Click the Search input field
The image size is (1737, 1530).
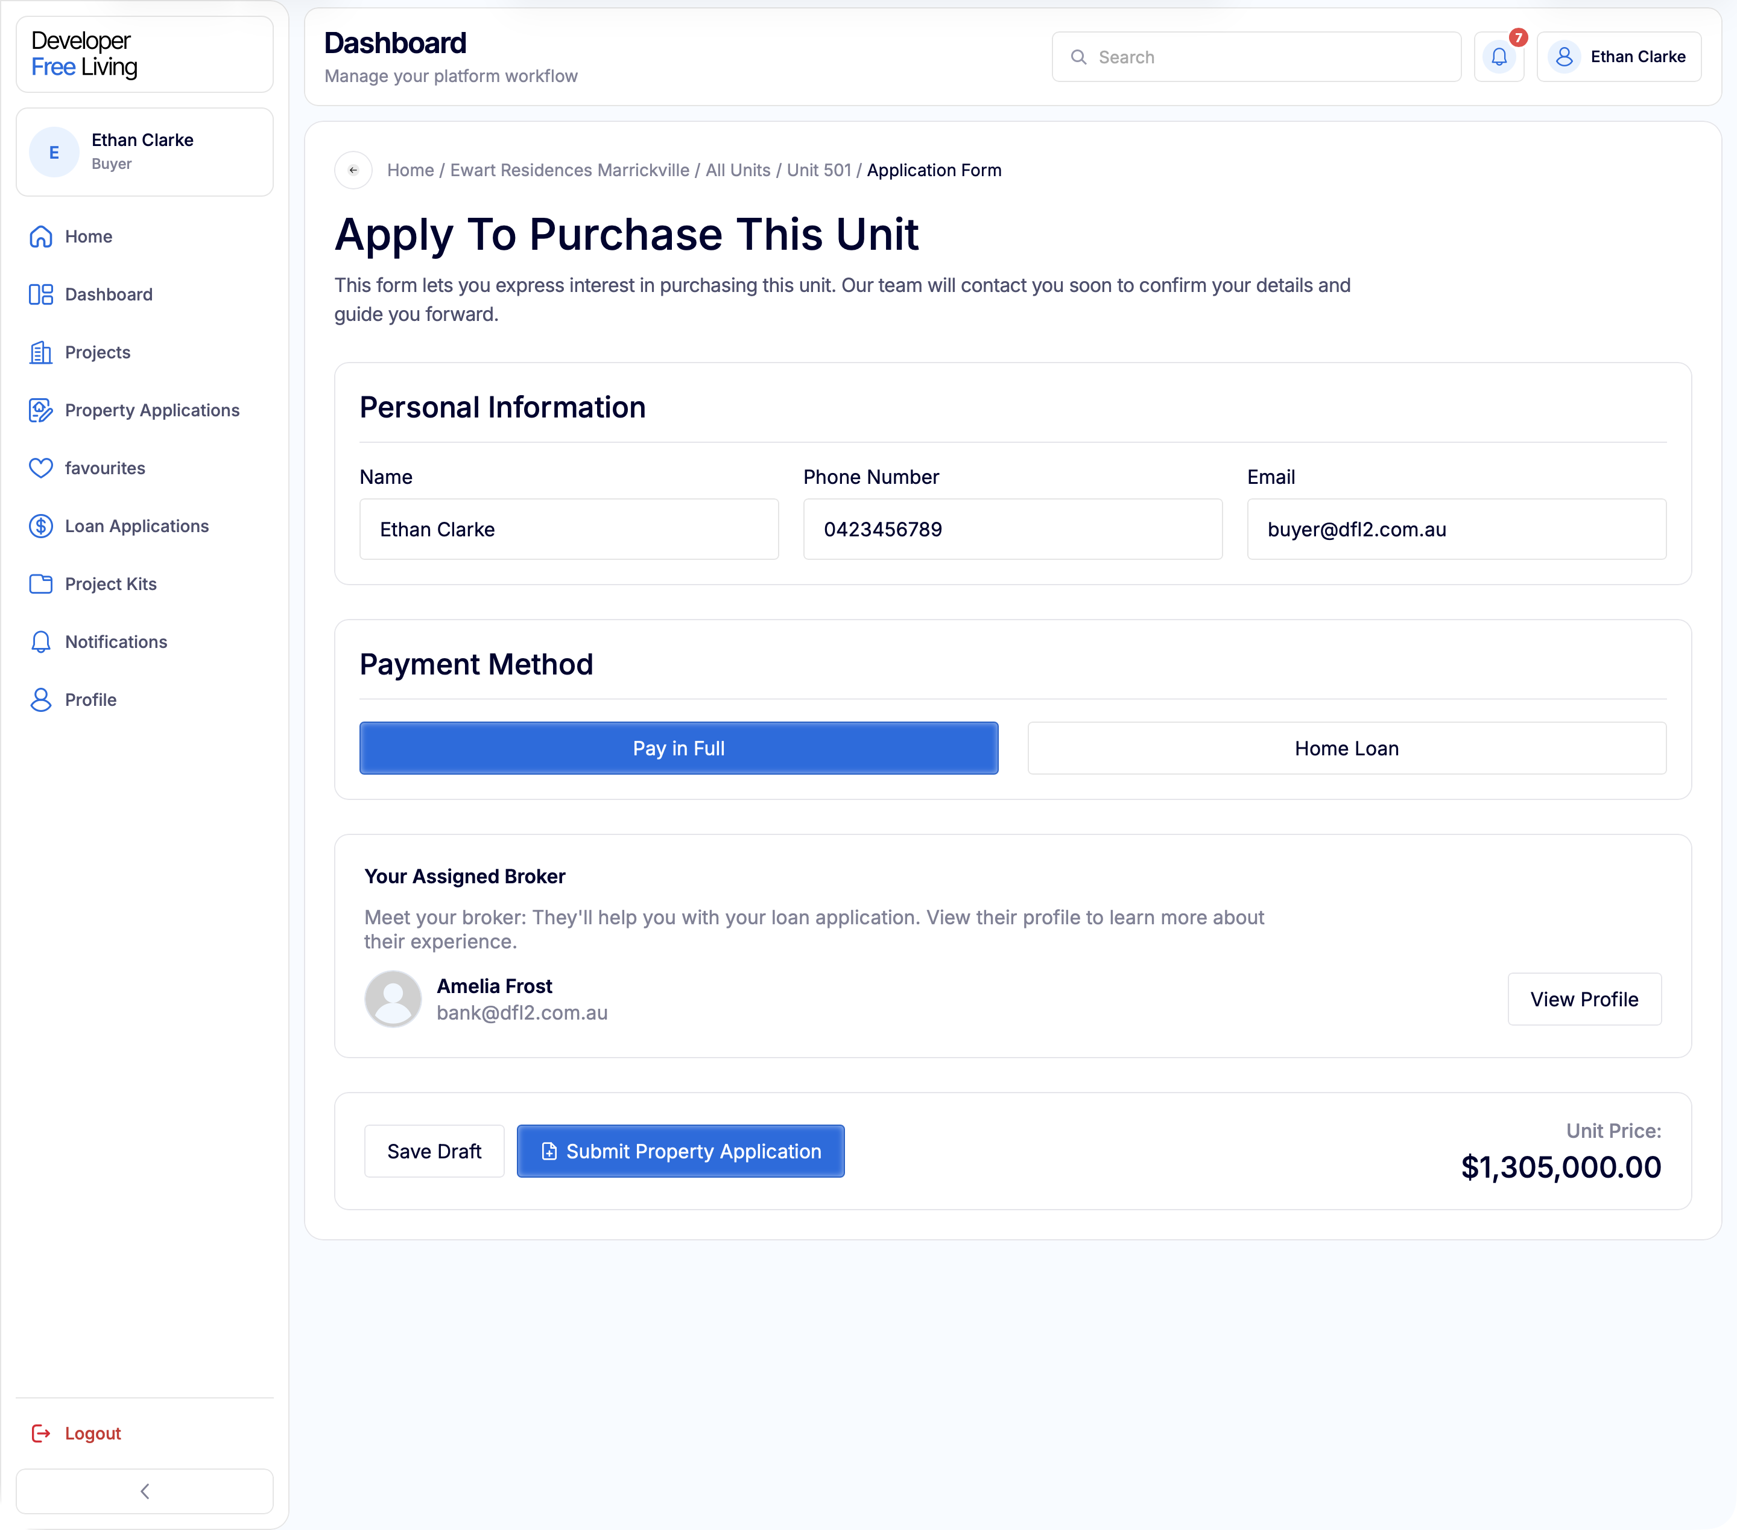(1256, 57)
